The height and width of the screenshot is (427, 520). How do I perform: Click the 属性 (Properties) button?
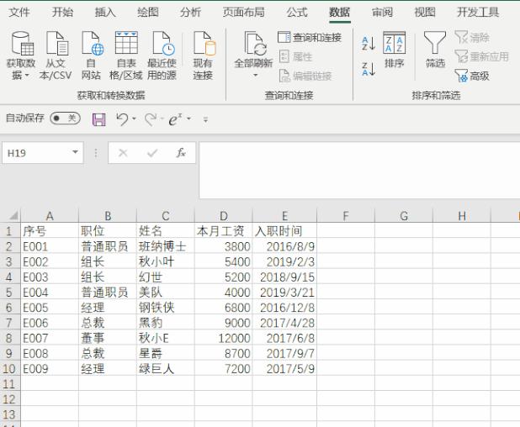pos(296,56)
